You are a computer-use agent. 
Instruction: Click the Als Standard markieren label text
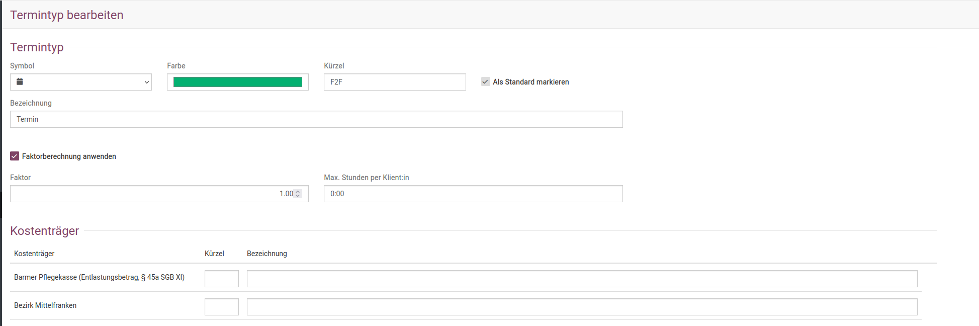tap(530, 82)
